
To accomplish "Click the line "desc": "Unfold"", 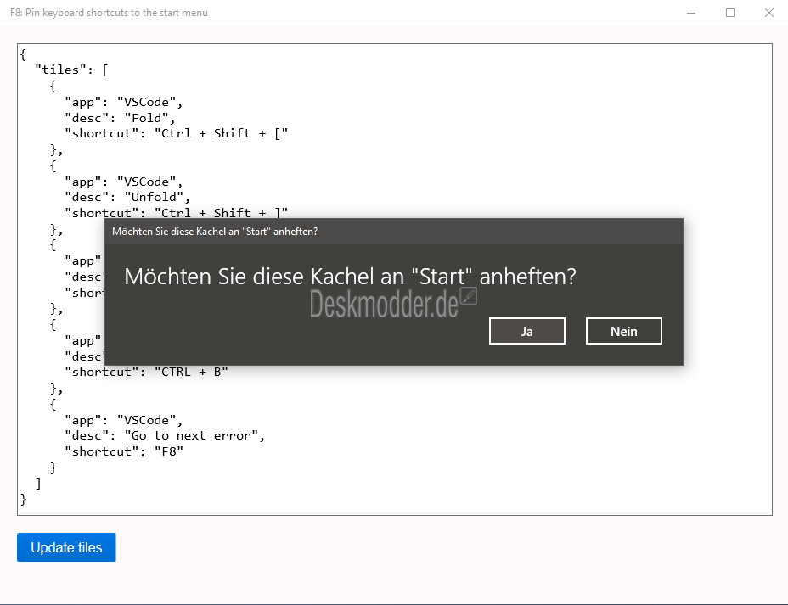I will click(127, 198).
